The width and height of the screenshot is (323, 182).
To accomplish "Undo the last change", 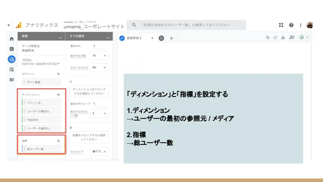I will point(267,37).
